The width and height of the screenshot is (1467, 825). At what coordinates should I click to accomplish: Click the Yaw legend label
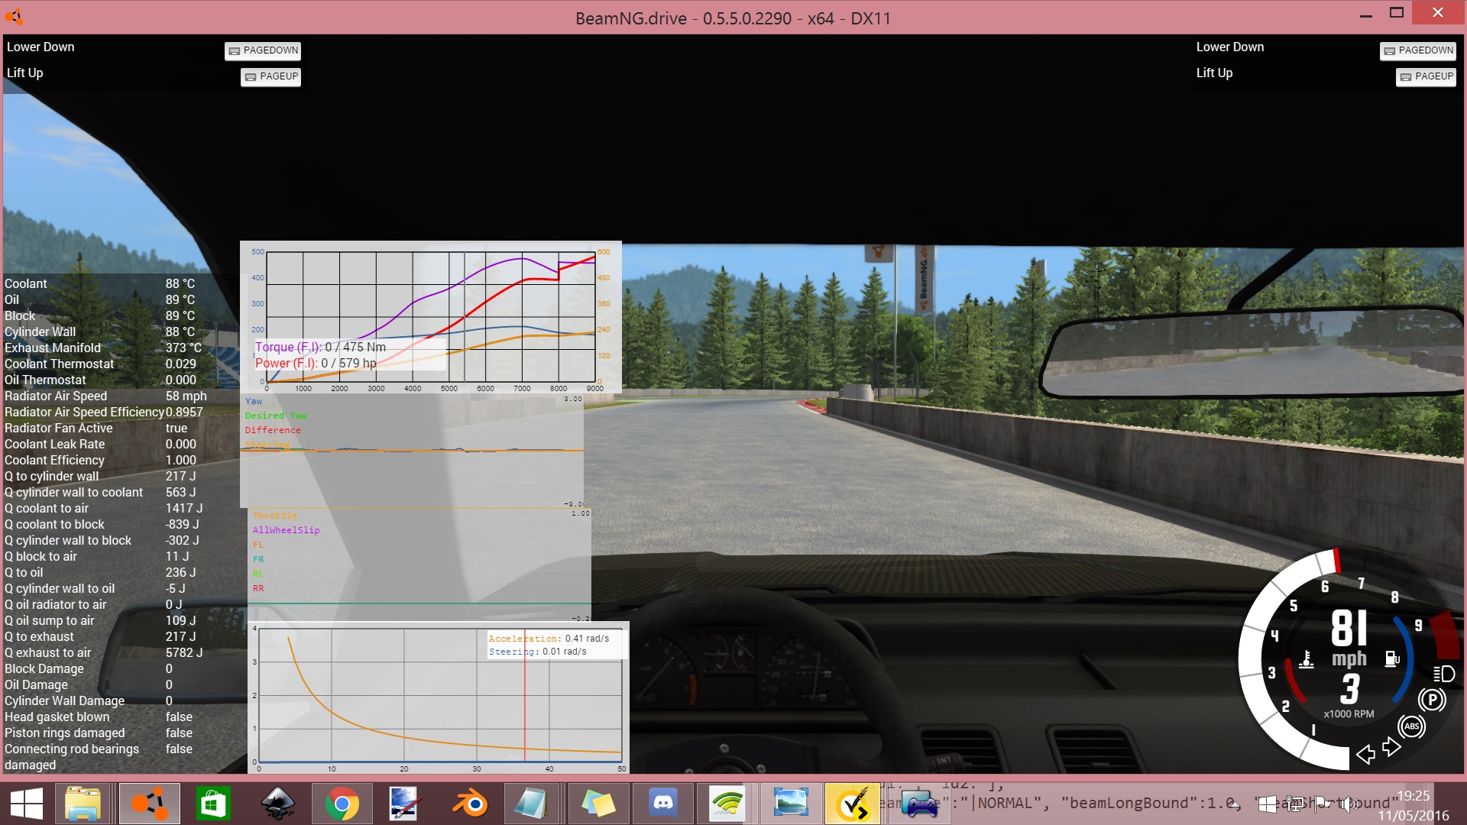(x=254, y=402)
